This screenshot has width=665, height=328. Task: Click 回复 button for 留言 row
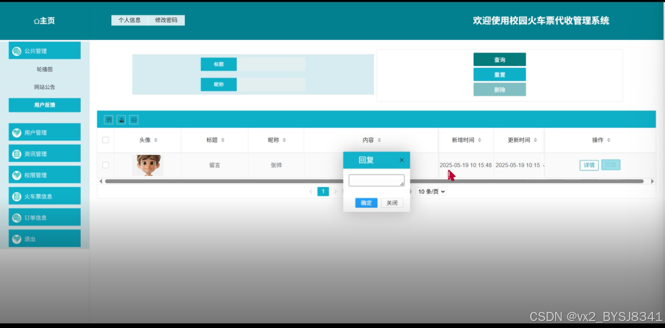611,165
